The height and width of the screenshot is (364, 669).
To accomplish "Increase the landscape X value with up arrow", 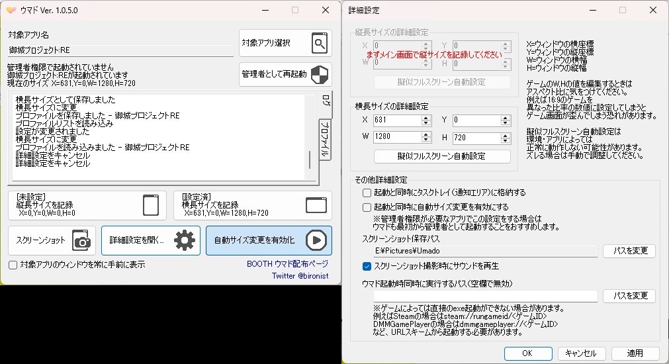I will [x=427, y=118].
